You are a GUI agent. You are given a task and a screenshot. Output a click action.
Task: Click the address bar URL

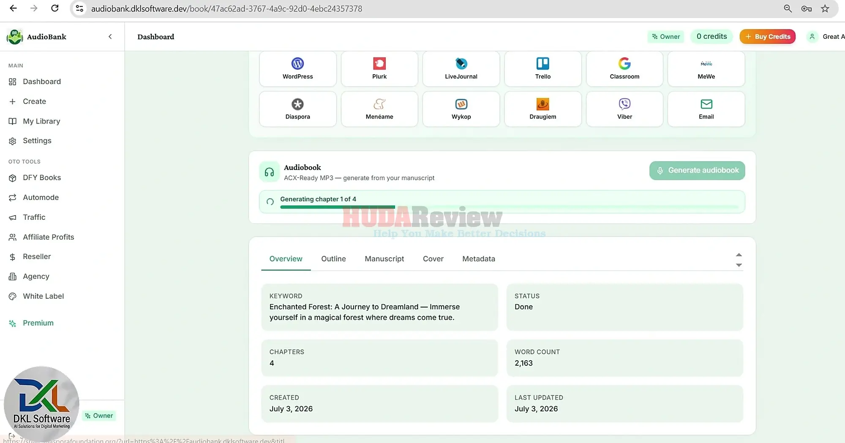226,9
